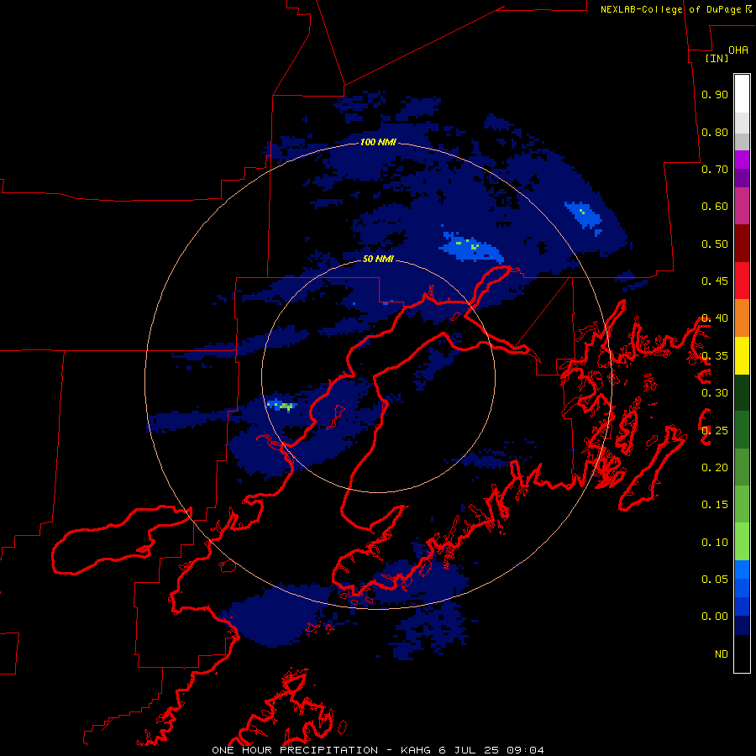The image size is (756, 756).
Task: Click the 0.10 legend value
Action: (715, 543)
